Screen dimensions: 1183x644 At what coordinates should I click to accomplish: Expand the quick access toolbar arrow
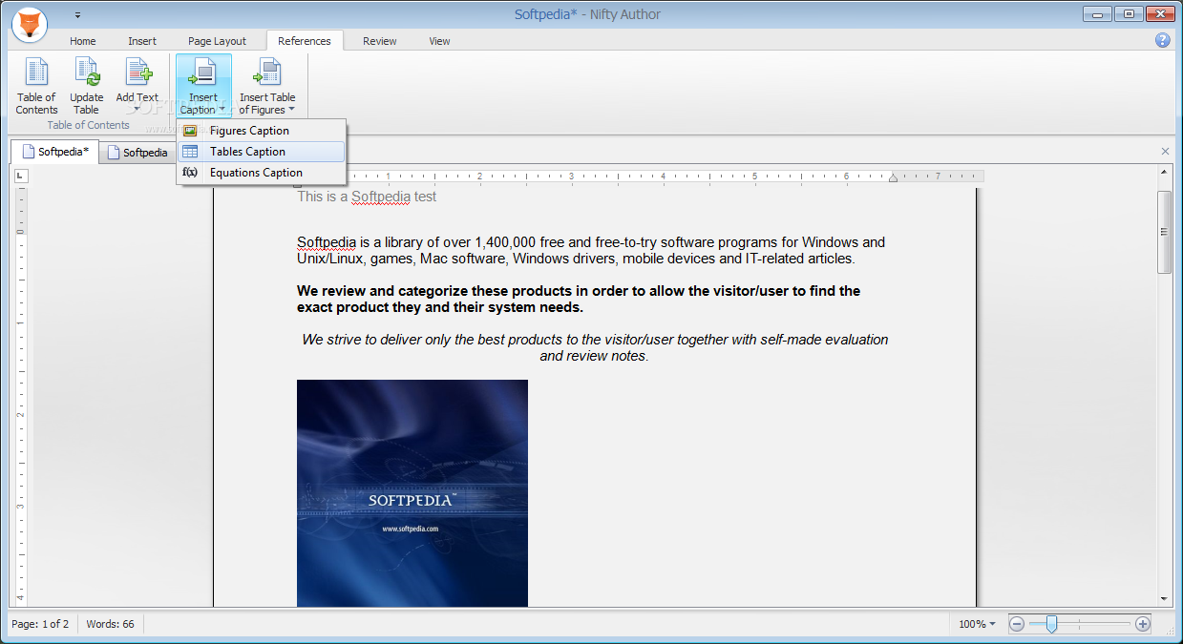click(x=77, y=15)
